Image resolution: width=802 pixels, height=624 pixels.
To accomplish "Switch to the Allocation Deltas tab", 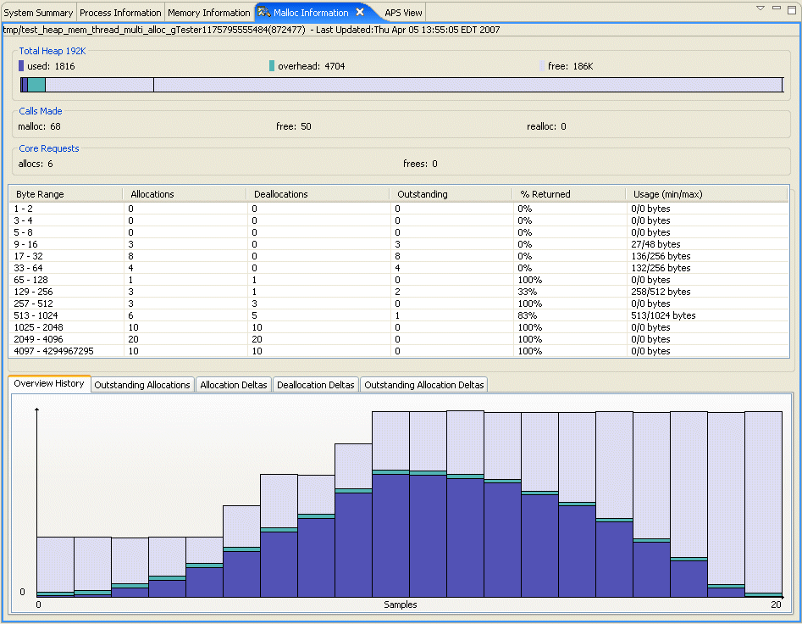I will [233, 384].
